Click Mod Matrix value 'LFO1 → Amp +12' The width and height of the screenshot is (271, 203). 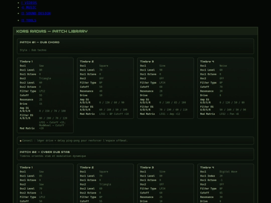click(170, 114)
